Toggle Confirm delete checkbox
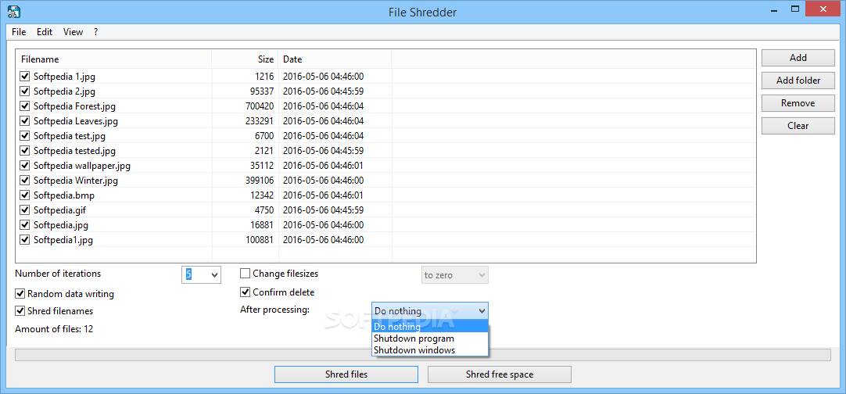Viewport: 846px width, 394px height. click(245, 292)
